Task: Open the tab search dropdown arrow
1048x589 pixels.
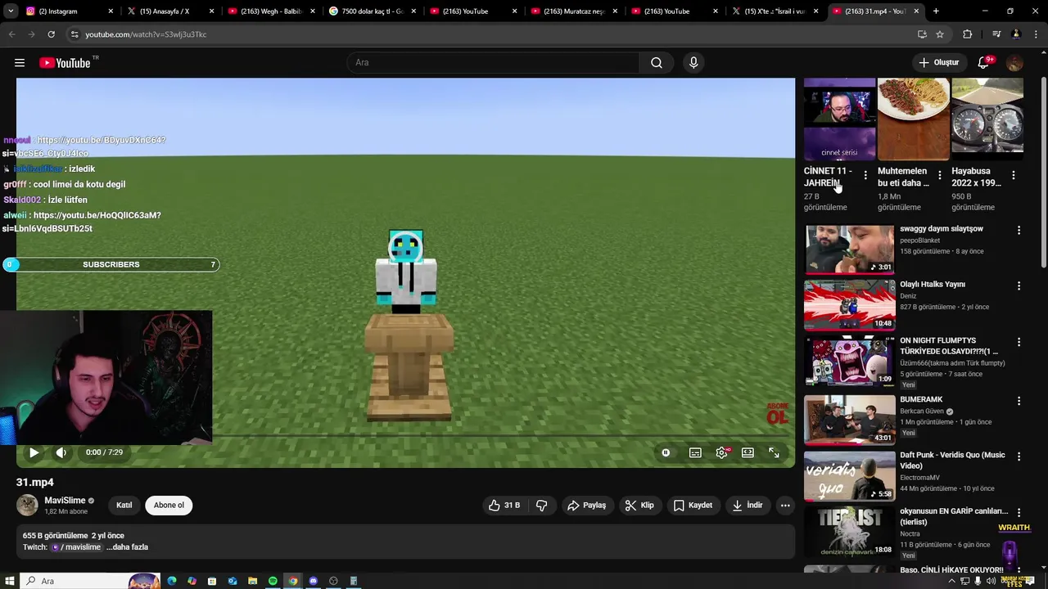Action: [x=11, y=11]
